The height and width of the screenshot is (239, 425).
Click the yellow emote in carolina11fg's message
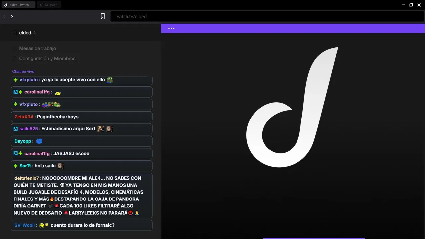(58, 93)
